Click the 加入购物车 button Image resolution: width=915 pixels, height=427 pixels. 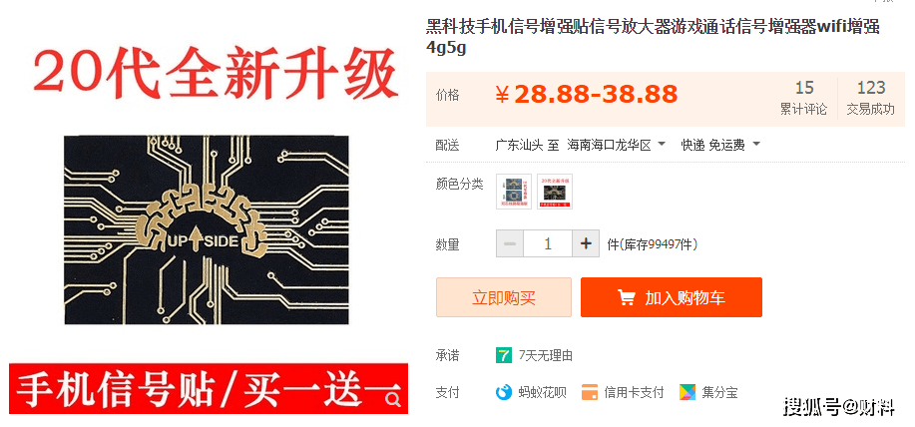click(672, 297)
